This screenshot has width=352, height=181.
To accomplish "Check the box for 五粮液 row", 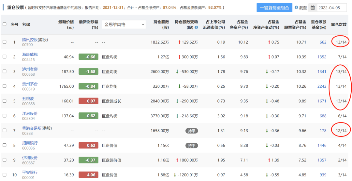I will (5, 101).
